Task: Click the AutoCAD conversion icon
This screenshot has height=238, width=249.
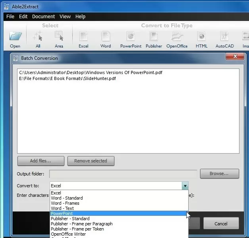Action: pos(224,37)
